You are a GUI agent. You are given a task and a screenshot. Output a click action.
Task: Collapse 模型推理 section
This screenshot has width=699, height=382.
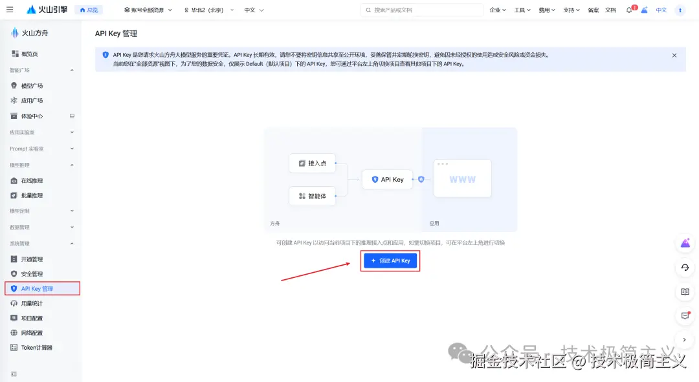coord(42,165)
